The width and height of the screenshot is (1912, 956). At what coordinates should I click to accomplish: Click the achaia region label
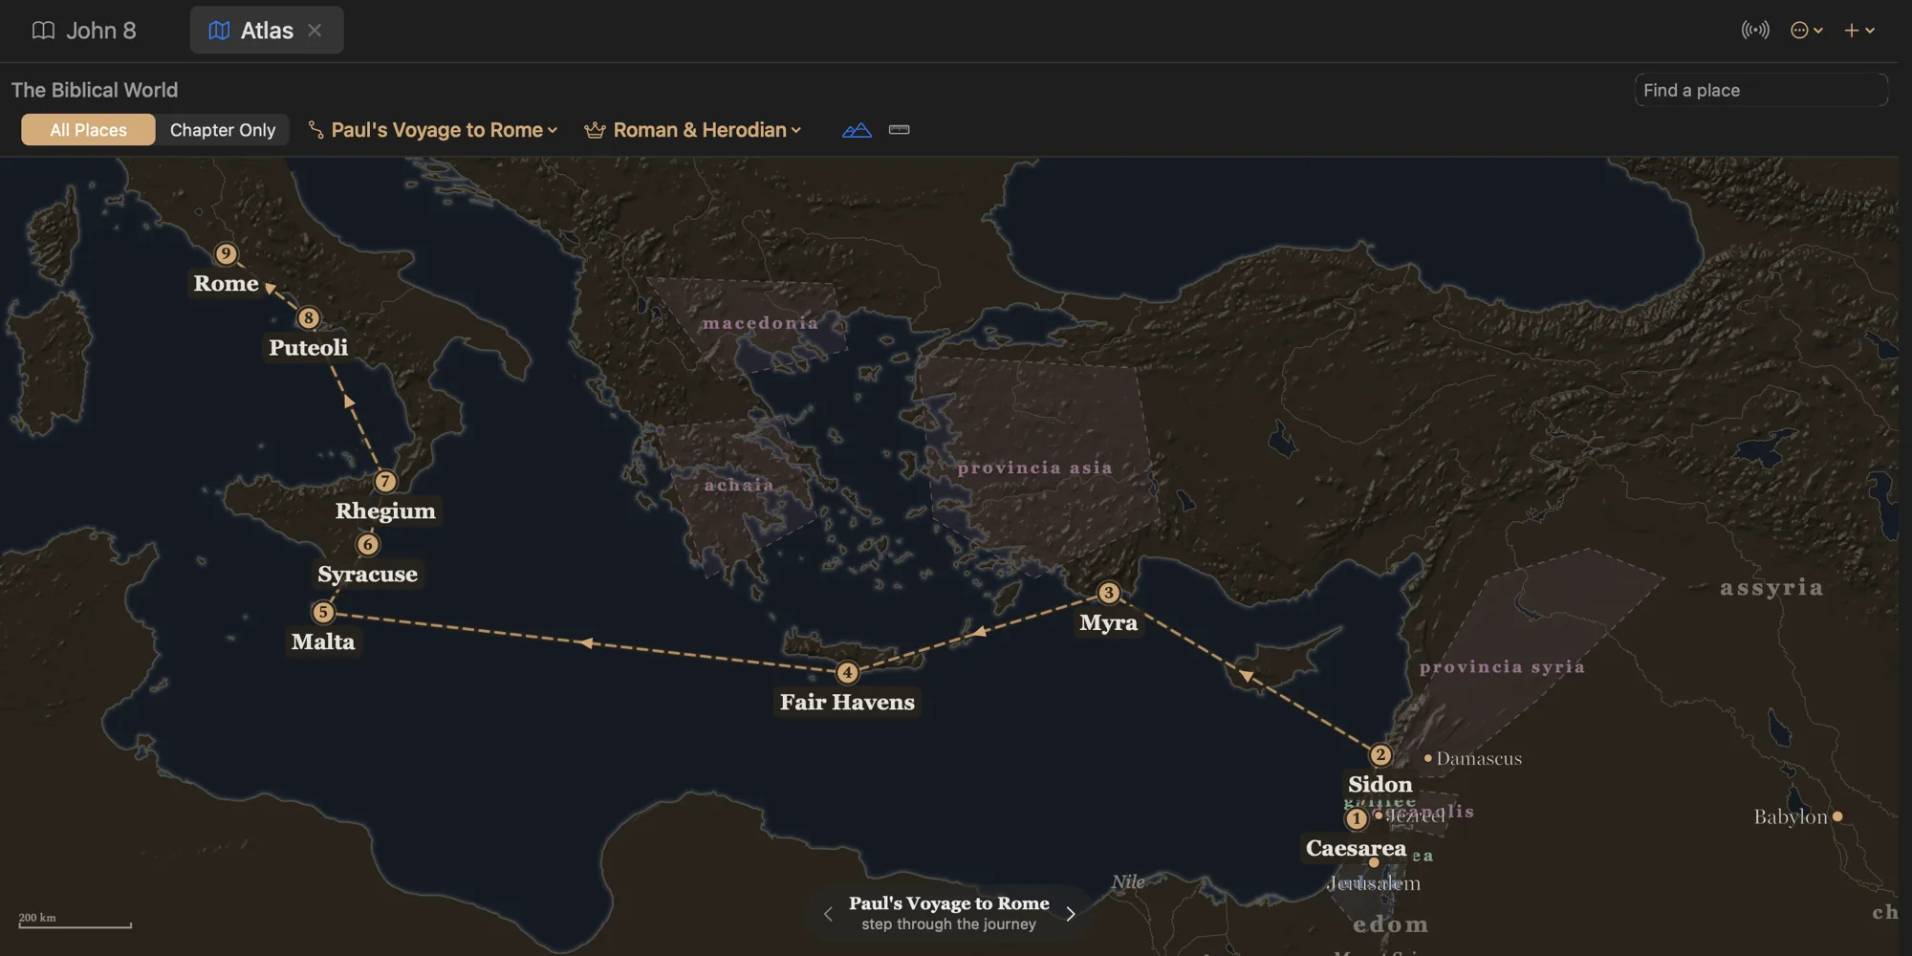pos(739,485)
